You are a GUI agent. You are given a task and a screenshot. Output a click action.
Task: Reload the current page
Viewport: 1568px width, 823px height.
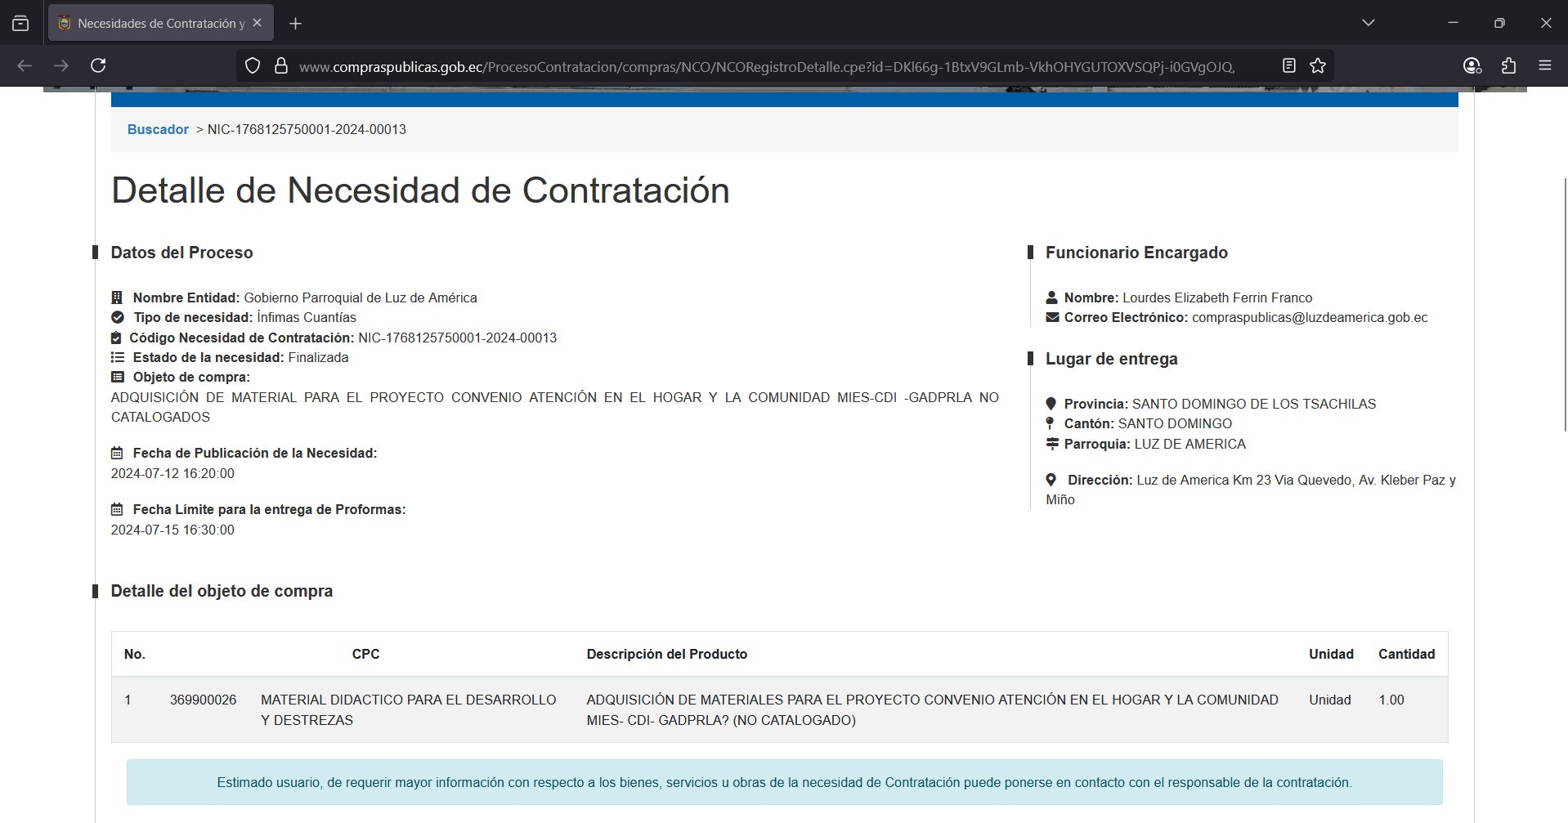click(x=98, y=65)
